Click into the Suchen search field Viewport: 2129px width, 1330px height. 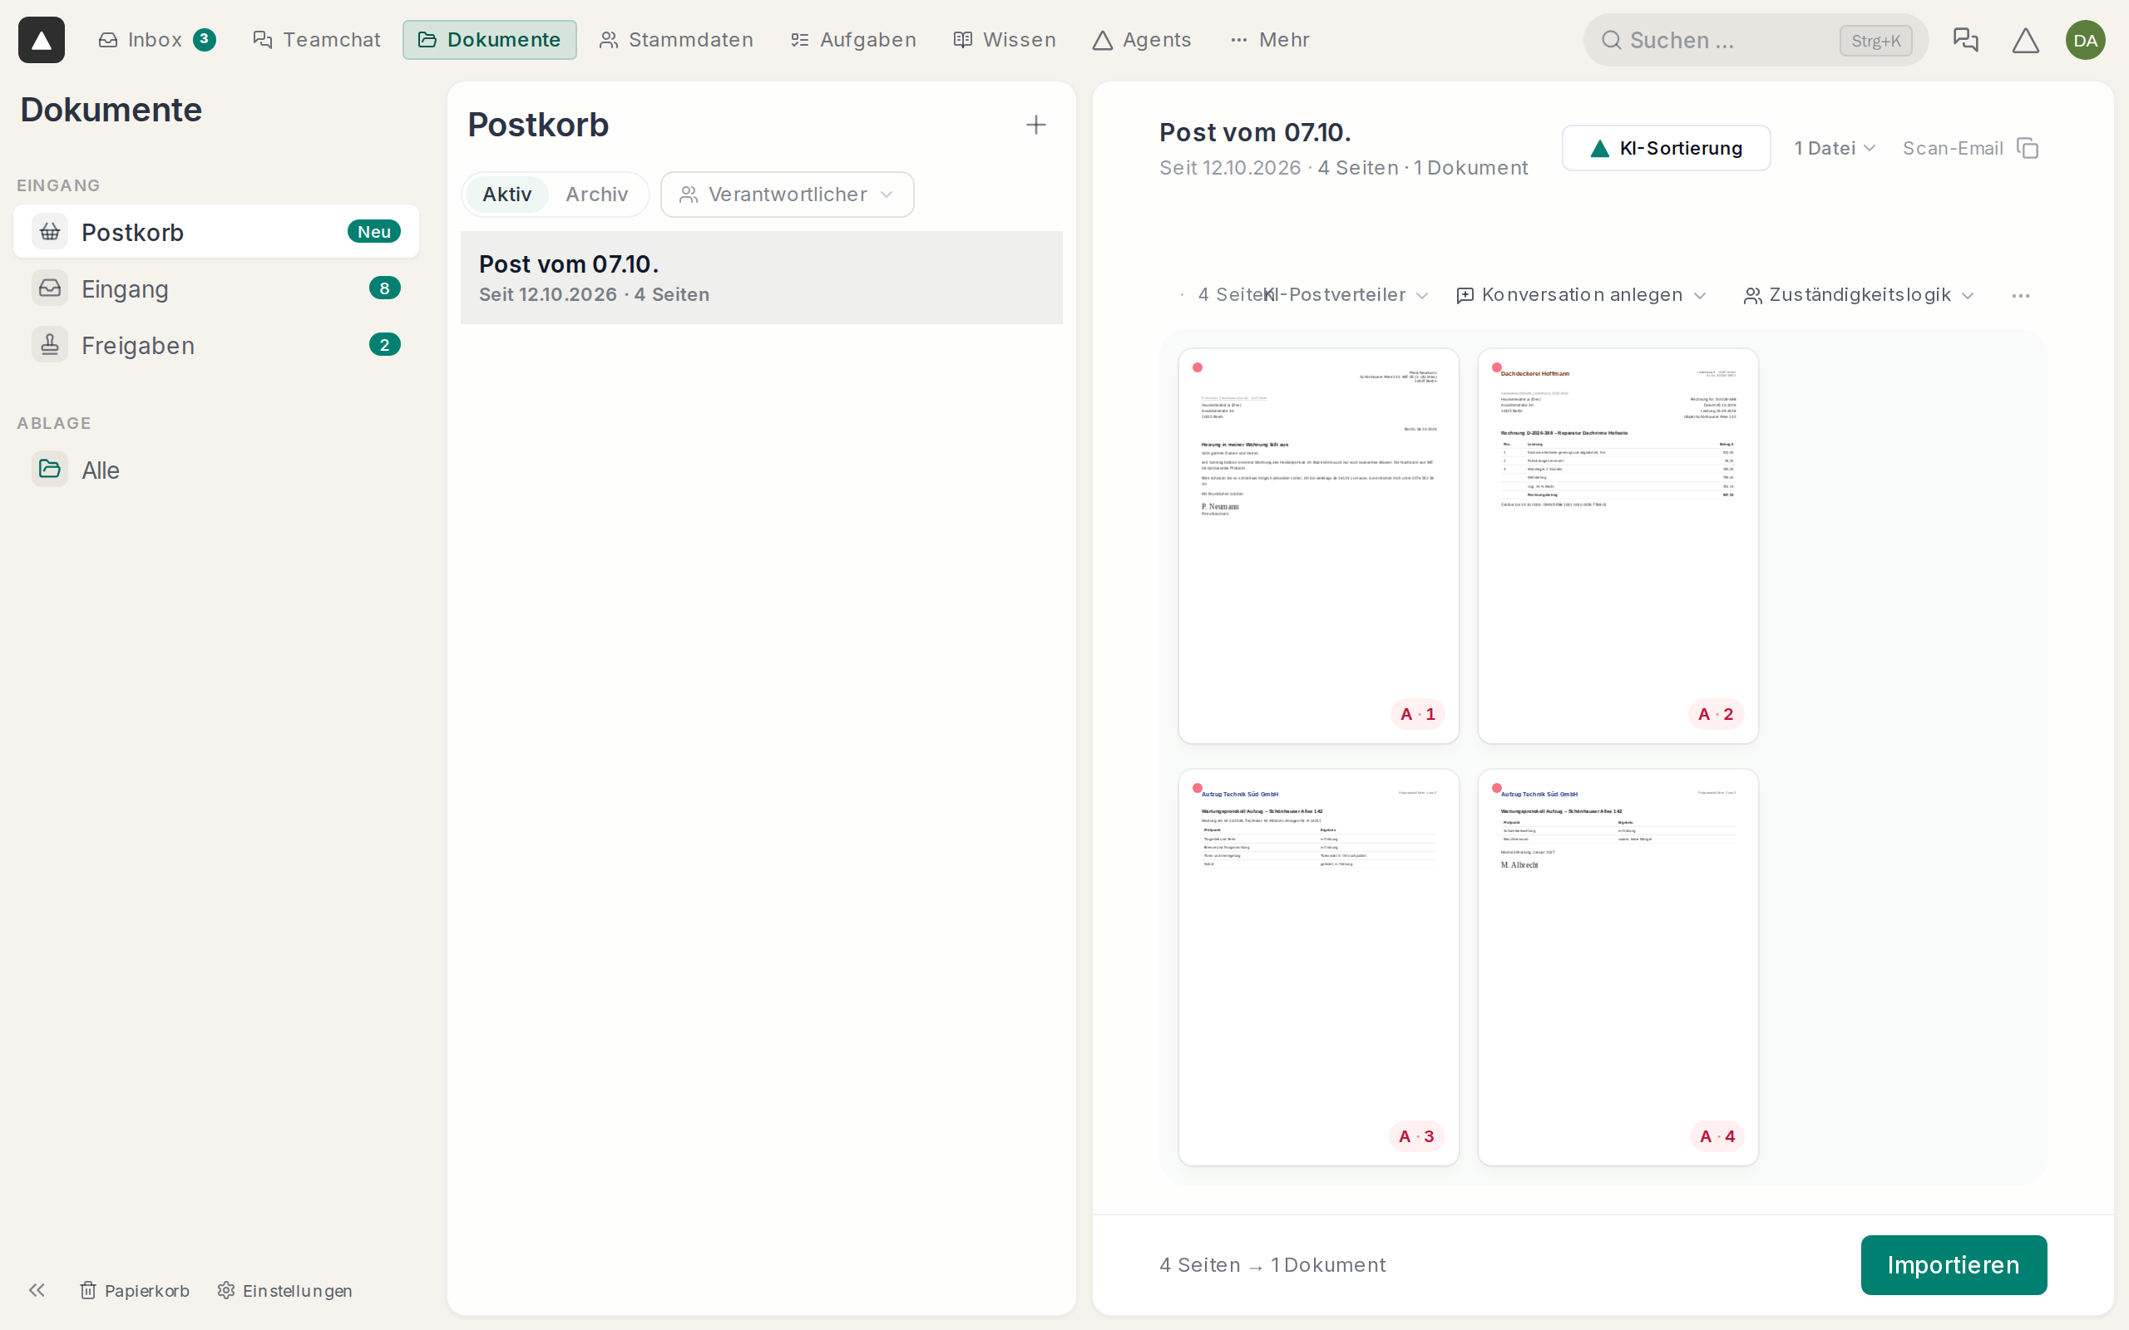pyautogui.click(x=1755, y=40)
